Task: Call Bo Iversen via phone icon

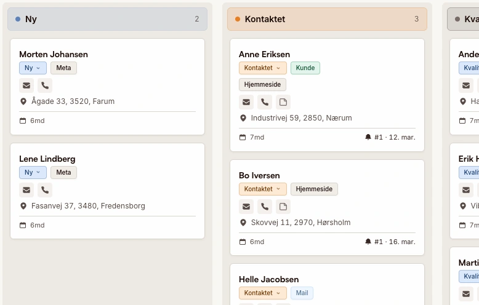Action: point(265,207)
